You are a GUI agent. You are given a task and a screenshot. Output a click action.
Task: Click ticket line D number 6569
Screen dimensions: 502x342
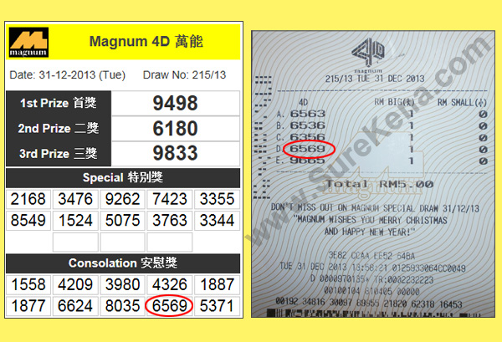click(x=307, y=149)
